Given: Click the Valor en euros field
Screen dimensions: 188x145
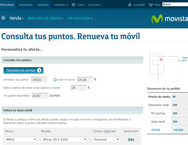Looking at the screenshot, I should coord(85,79).
